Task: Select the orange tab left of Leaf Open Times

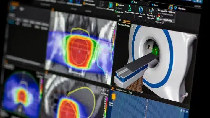Action: click(113, 88)
